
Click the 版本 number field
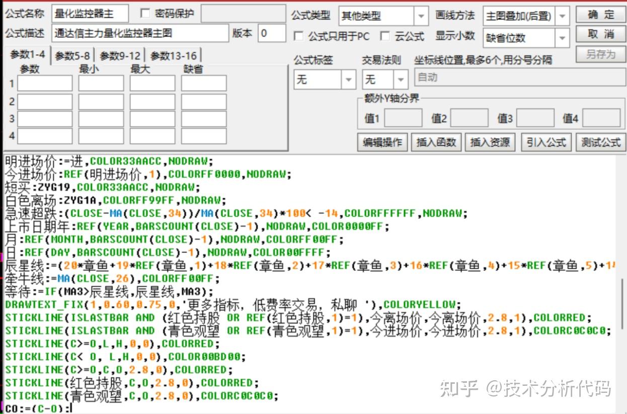pos(272,34)
